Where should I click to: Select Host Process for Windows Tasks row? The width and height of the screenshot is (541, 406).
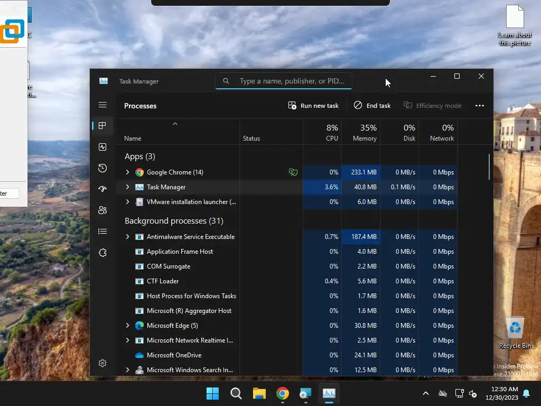click(x=287, y=296)
